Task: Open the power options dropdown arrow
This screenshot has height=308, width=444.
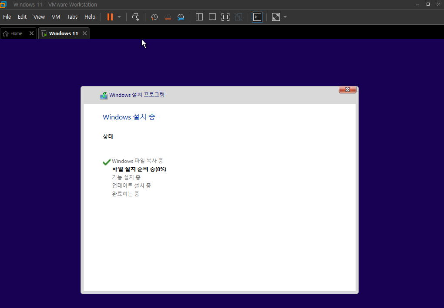Action: tap(119, 17)
